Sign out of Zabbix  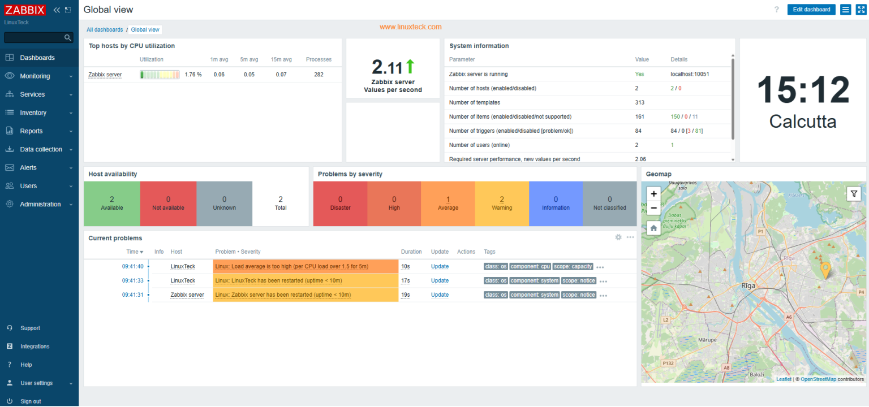tap(31, 401)
